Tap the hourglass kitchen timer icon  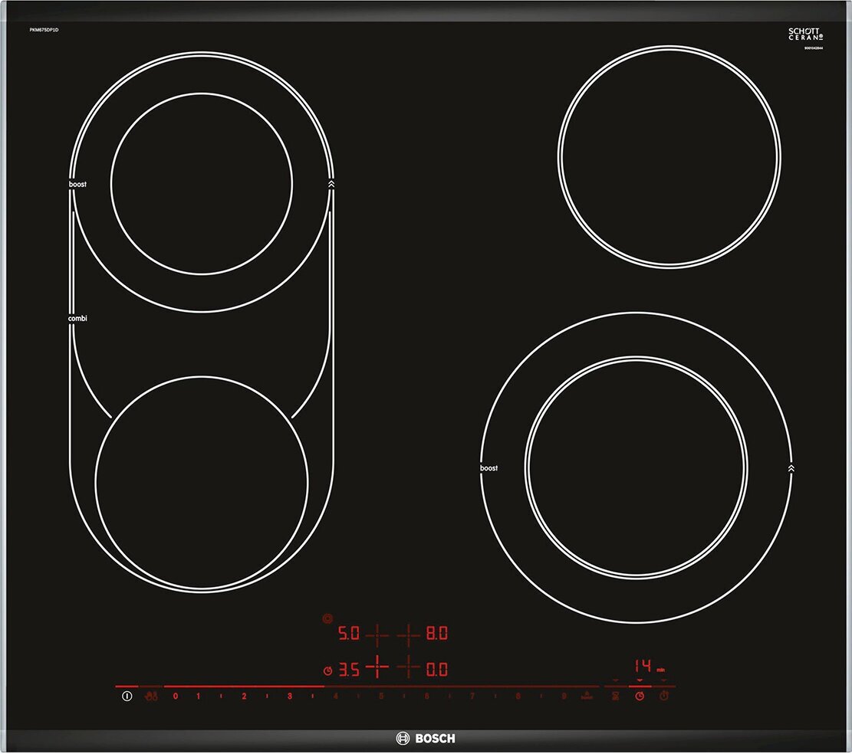click(x=615, y=697)
